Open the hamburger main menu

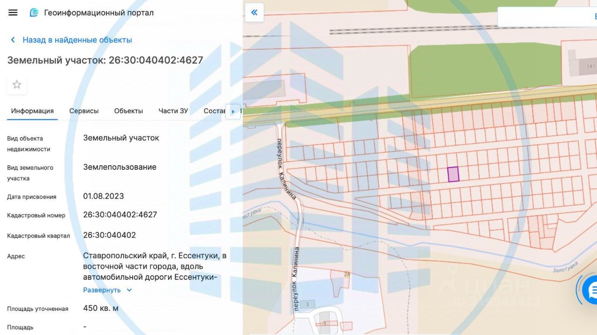[x=13, y=13]
